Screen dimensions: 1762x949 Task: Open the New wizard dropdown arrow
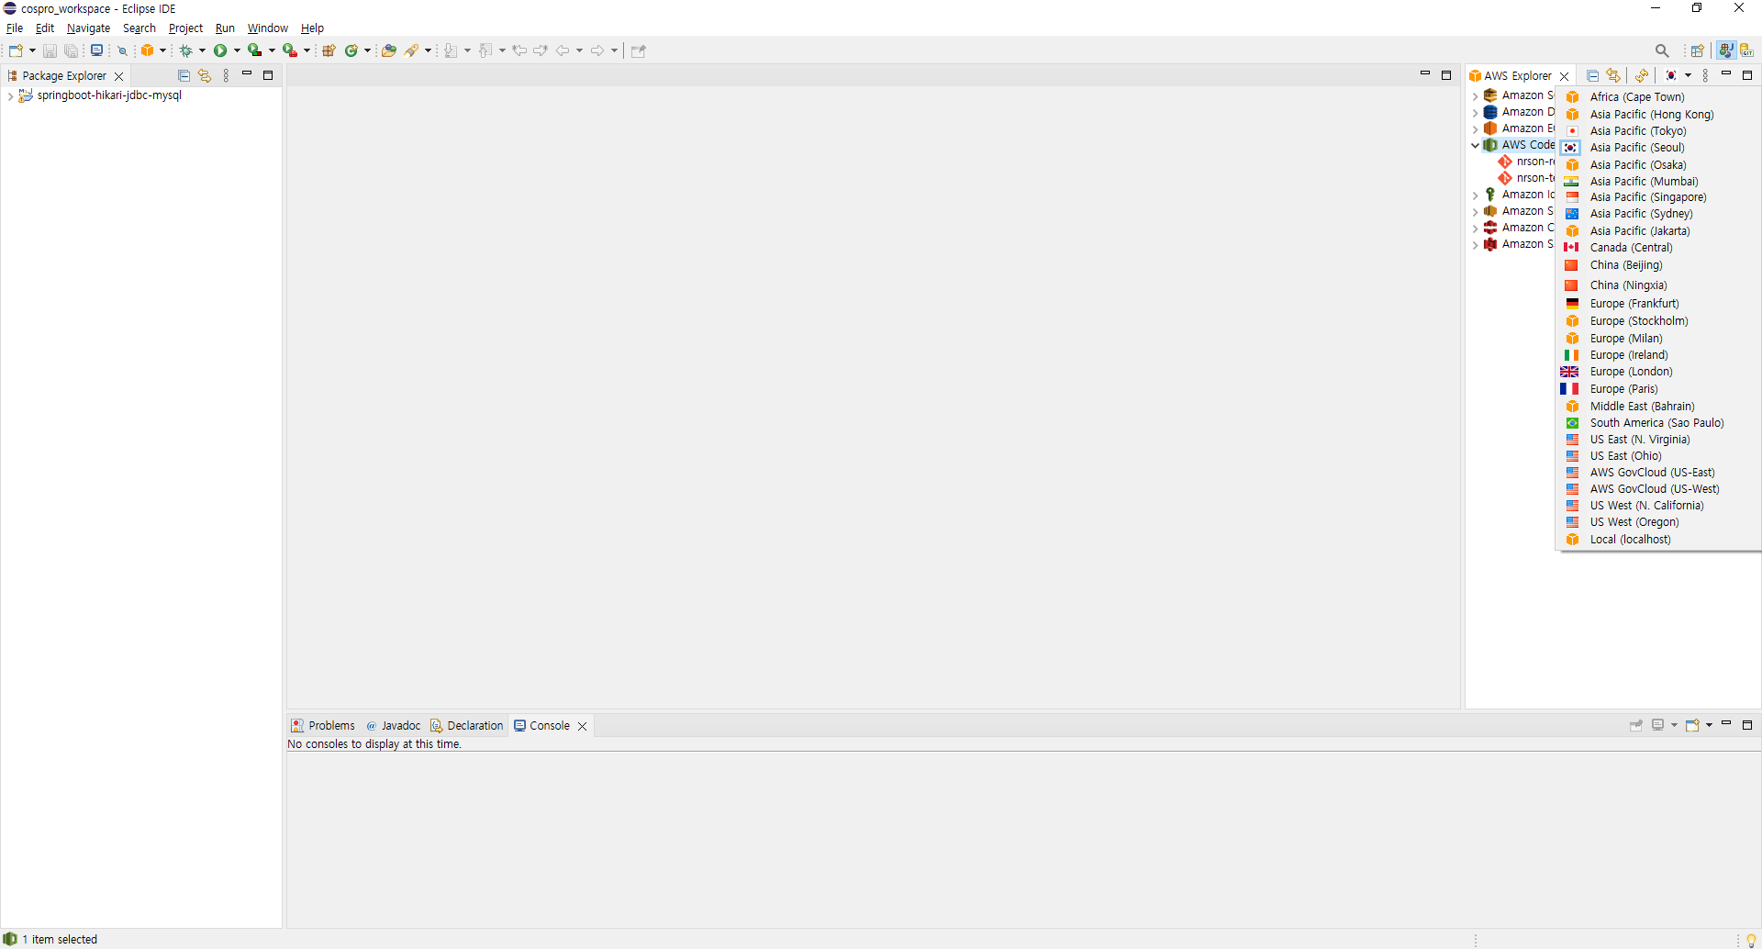point(32,50)
